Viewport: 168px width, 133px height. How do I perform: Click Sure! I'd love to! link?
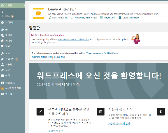click(60, 18)
